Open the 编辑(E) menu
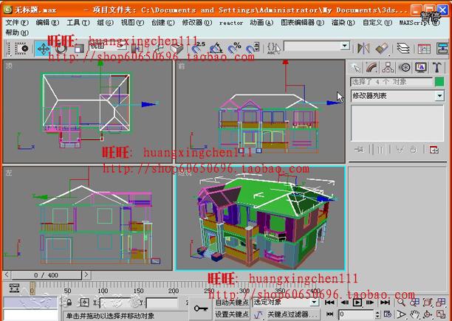452x321 pixels. (x=47, y=22)
